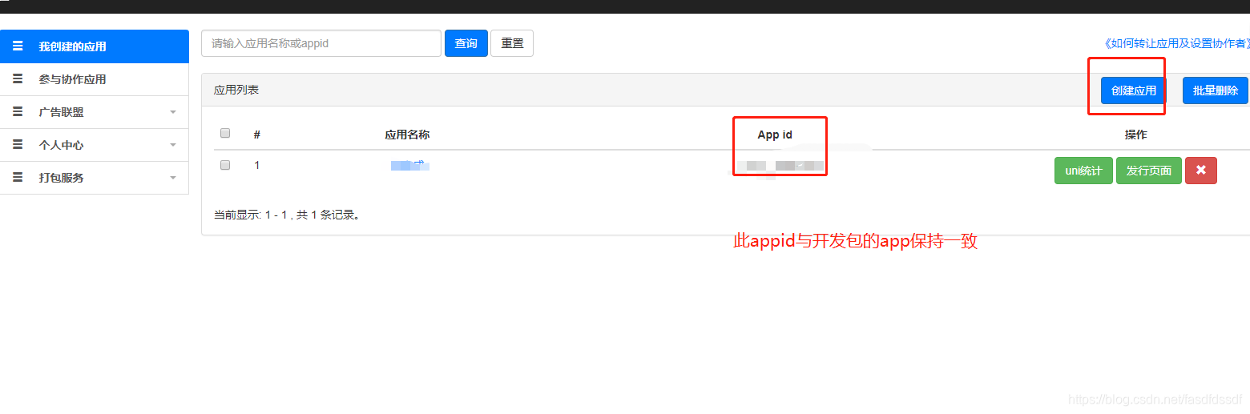1250x414 pixels.
Task: Click the # column header
Action: (257, 135)
